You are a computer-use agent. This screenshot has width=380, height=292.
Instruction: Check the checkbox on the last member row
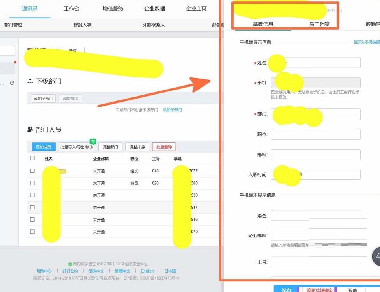[x=32, y=232]
